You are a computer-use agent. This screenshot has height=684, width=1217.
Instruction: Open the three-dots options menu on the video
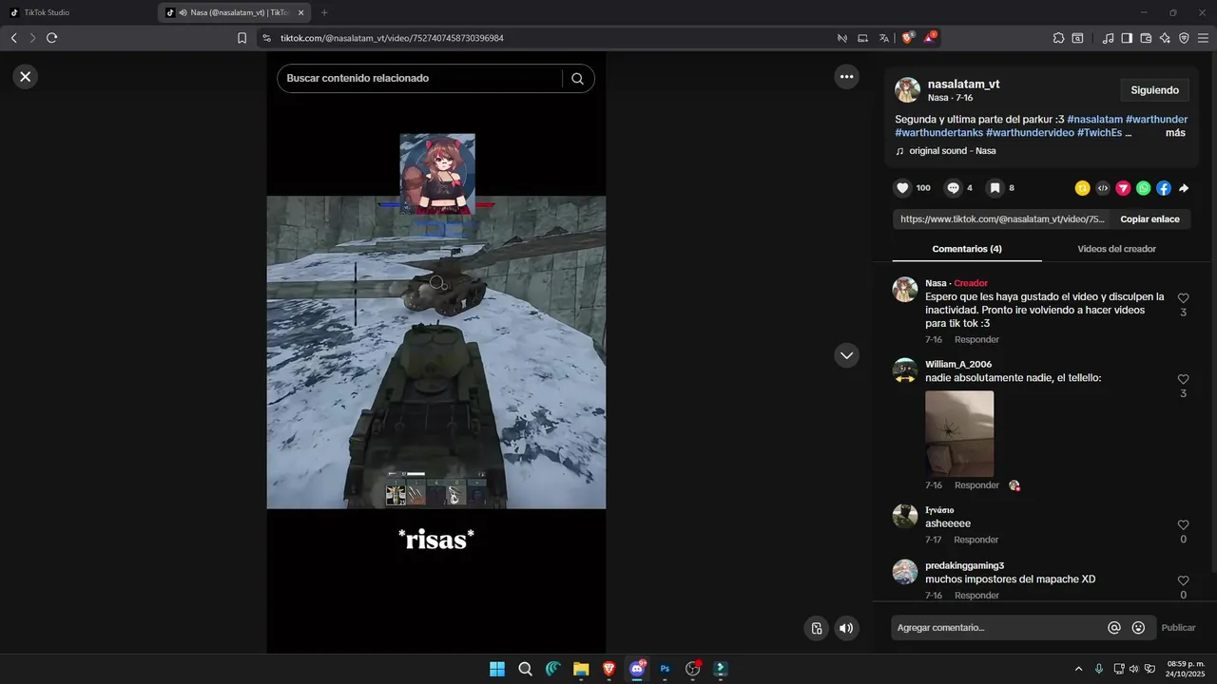[846, 77]
